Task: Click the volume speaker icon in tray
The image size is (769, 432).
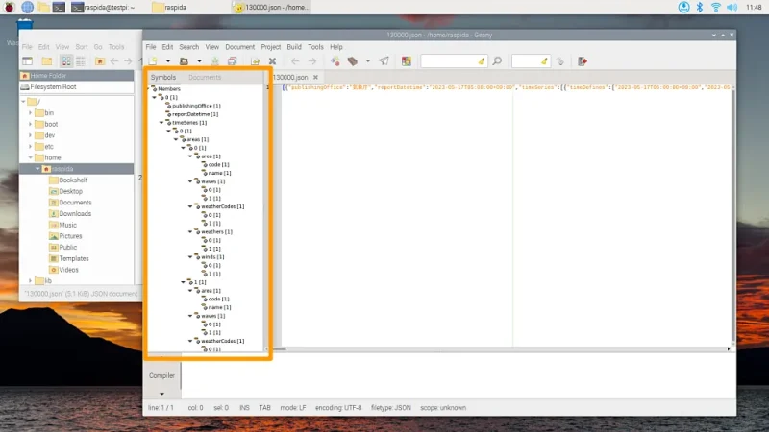Action: [x=732, y=7]
